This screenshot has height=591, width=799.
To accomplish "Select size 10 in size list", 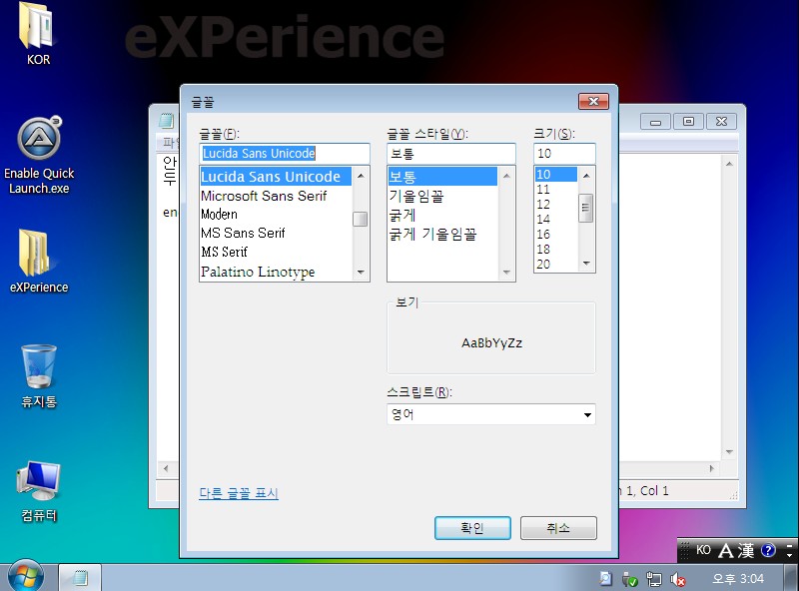I will 556,175.
